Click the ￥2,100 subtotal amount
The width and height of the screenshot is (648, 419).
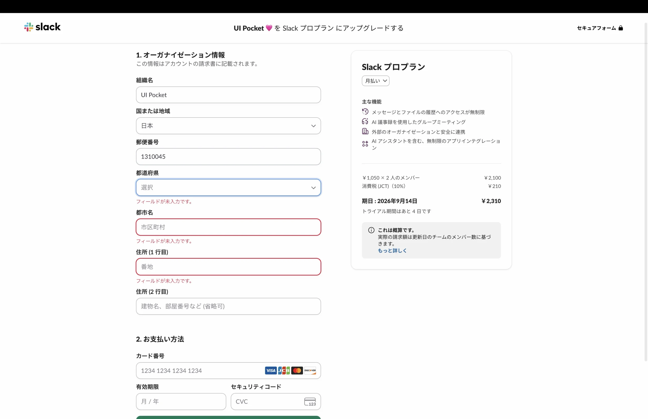coord(492,178)
